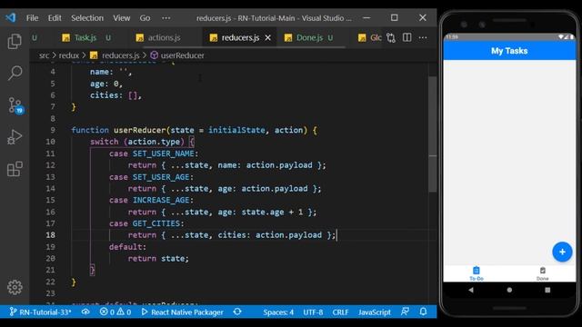Open more editor actions ellipsis
Image resolution: width=582 pixels, height=327 pixels.
423,37
